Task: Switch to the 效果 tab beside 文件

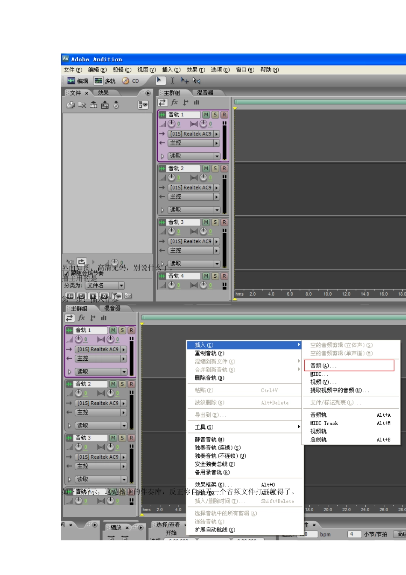Action: click(x=103, y=93)
